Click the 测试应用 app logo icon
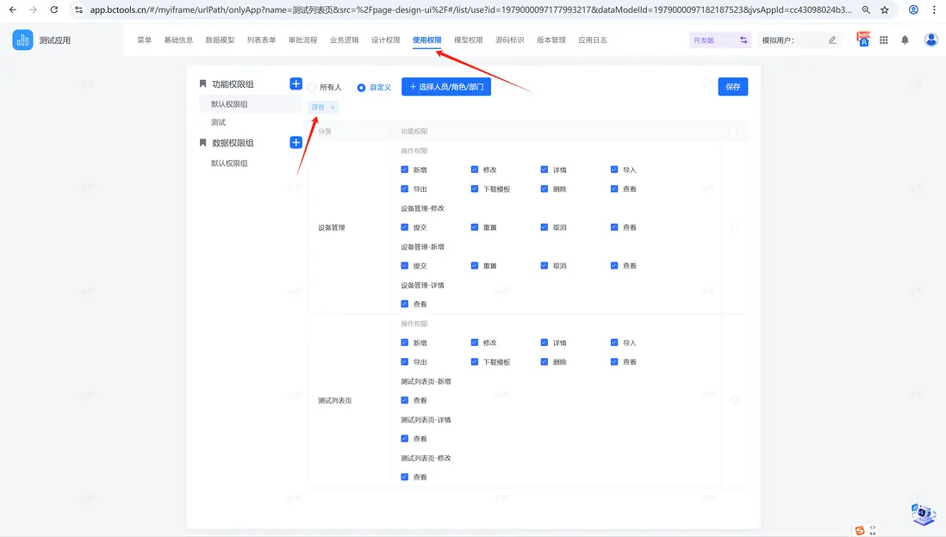Viewport: 946px width, 537px height. tap(23, 40)
